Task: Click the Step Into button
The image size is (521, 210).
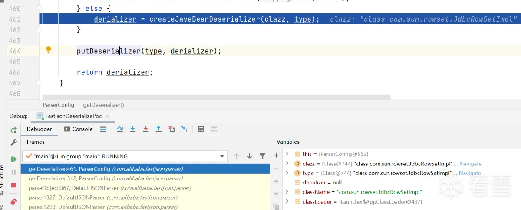Action: tap(133, 129)
